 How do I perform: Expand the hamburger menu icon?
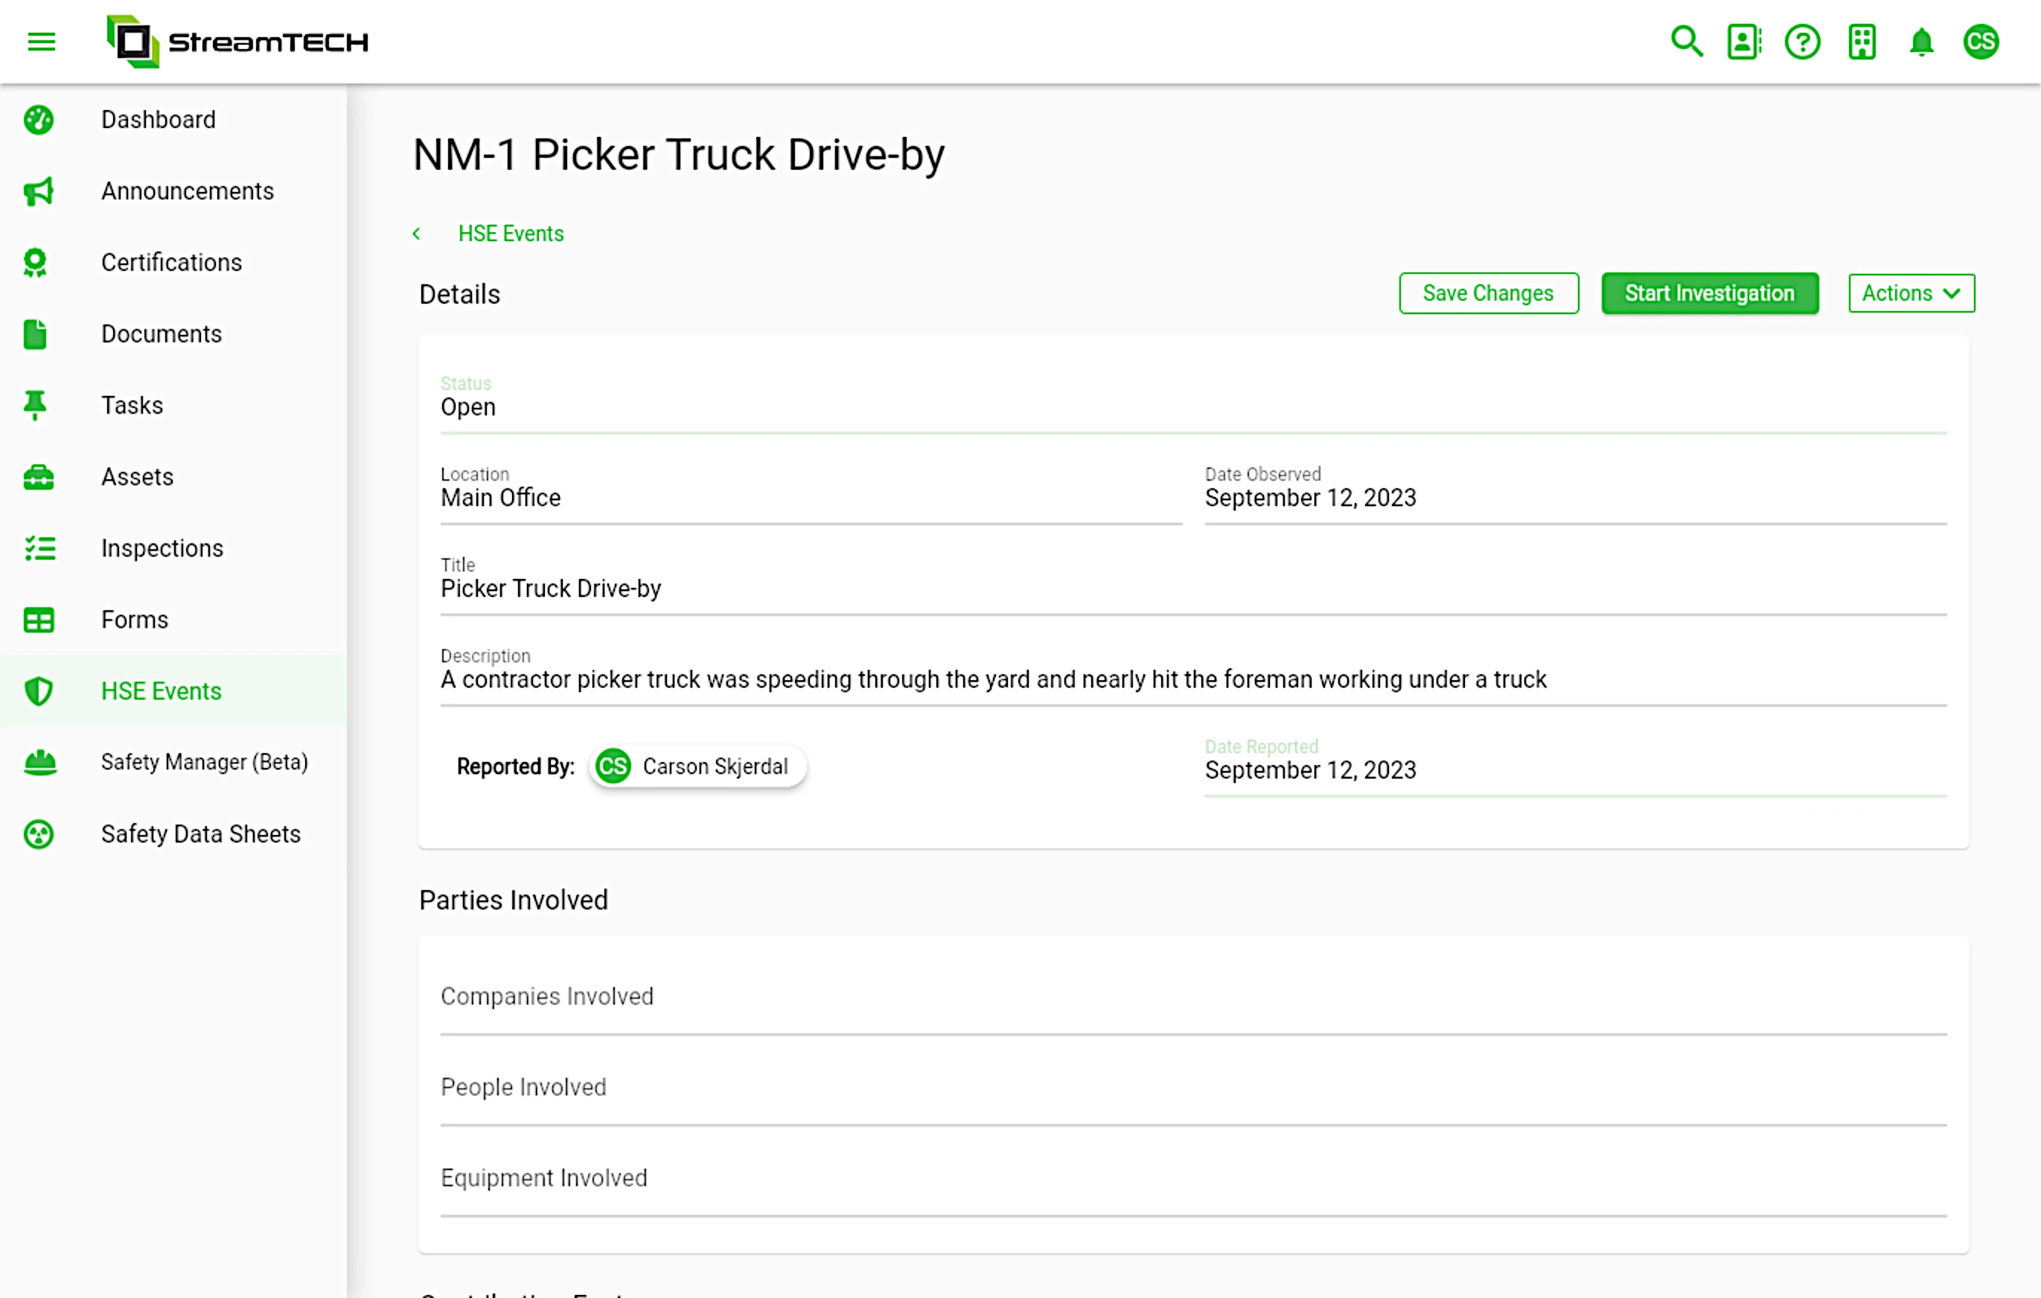coord(42,40)
